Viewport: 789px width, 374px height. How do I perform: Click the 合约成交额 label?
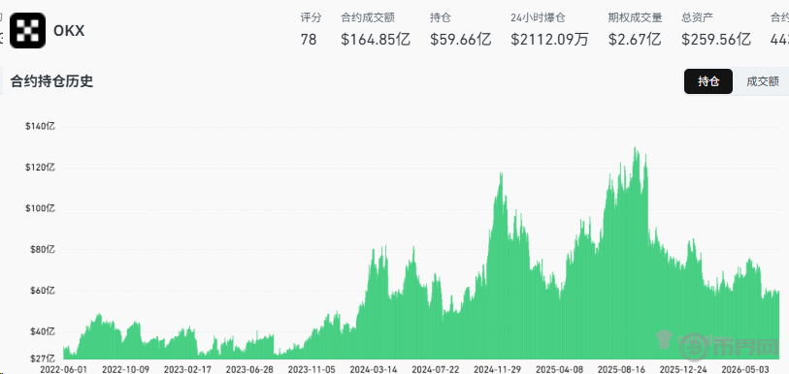[x=368, y=17]
